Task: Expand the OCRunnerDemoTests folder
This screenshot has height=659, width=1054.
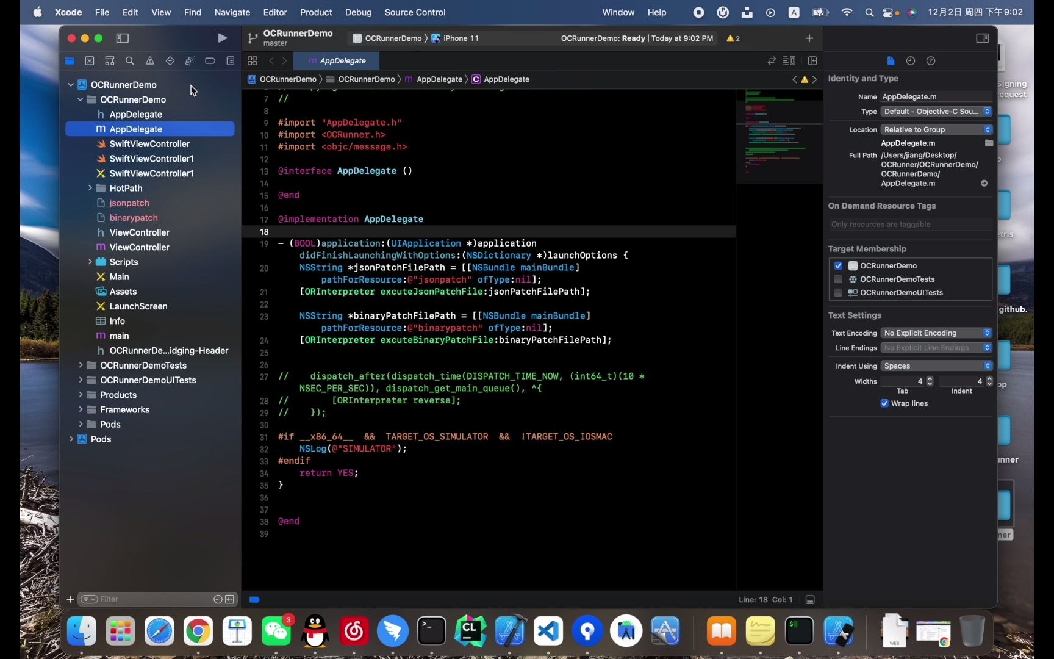Action: pyautogui.click(x=80, y=365)
